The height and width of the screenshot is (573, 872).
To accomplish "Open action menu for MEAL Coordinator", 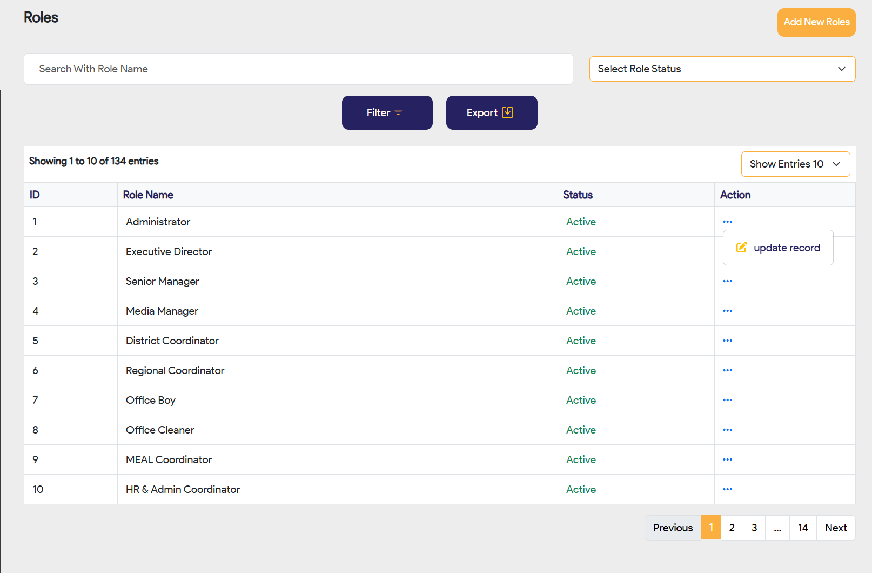I will click(727, 459).
